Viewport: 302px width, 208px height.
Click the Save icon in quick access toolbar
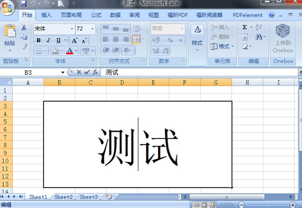pos(24,3)
